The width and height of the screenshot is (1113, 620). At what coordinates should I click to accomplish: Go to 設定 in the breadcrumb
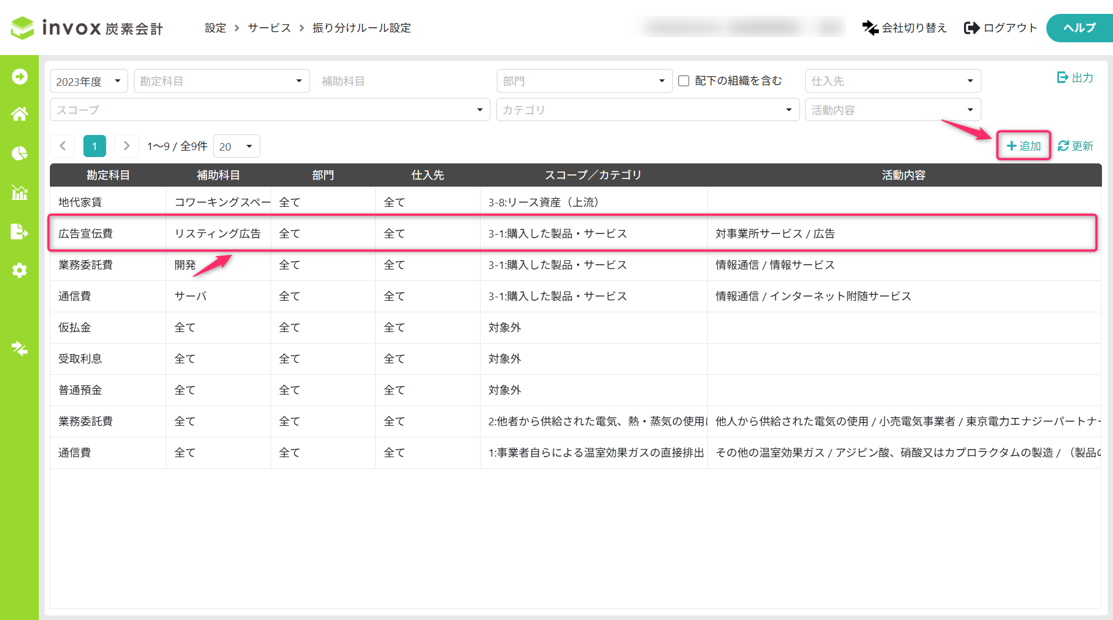click(215, 28)
